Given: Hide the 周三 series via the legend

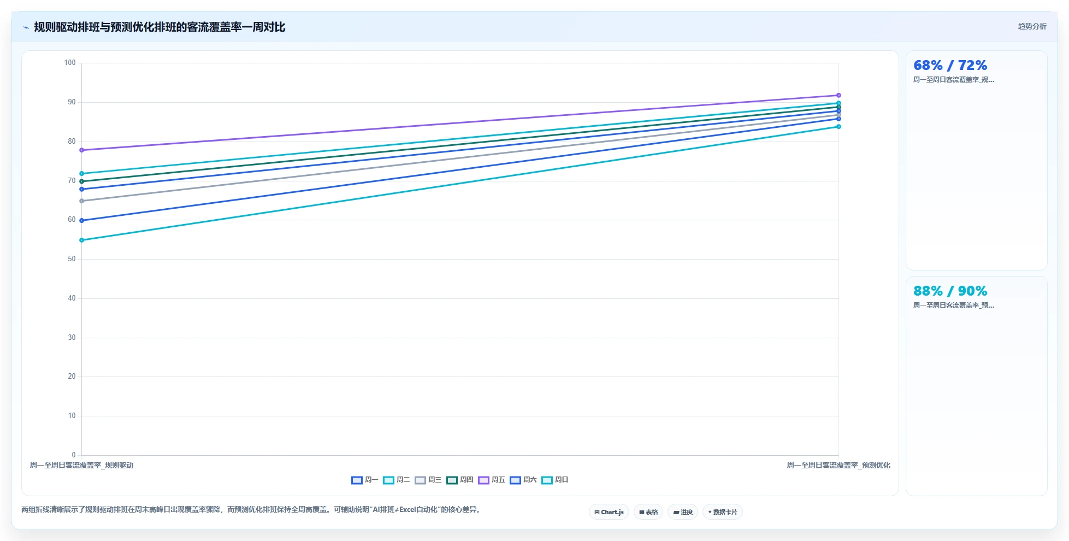Looking at the screenshot, I should [x=428, y=480].
